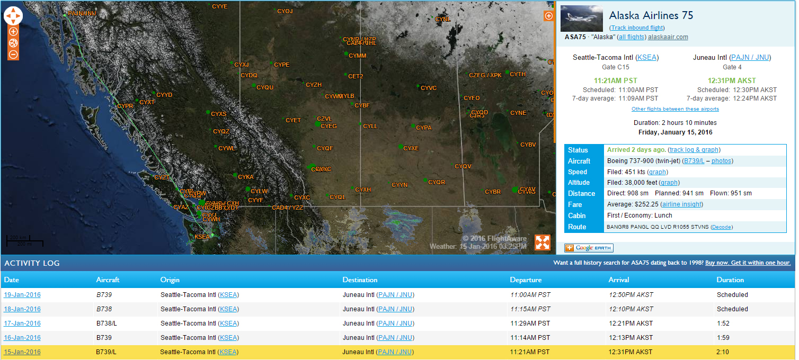Decode the filed route
This screenshot has width=799, height=360.
(x=722, y=227)
